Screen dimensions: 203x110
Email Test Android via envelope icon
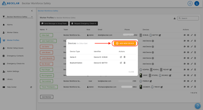coord(188,81)
